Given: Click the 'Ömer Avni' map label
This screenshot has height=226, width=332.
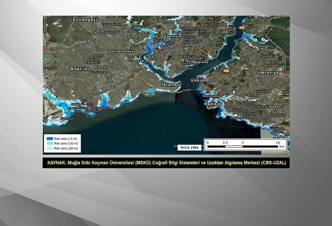Looking at the screenshot, I should [x=185, y=69].
